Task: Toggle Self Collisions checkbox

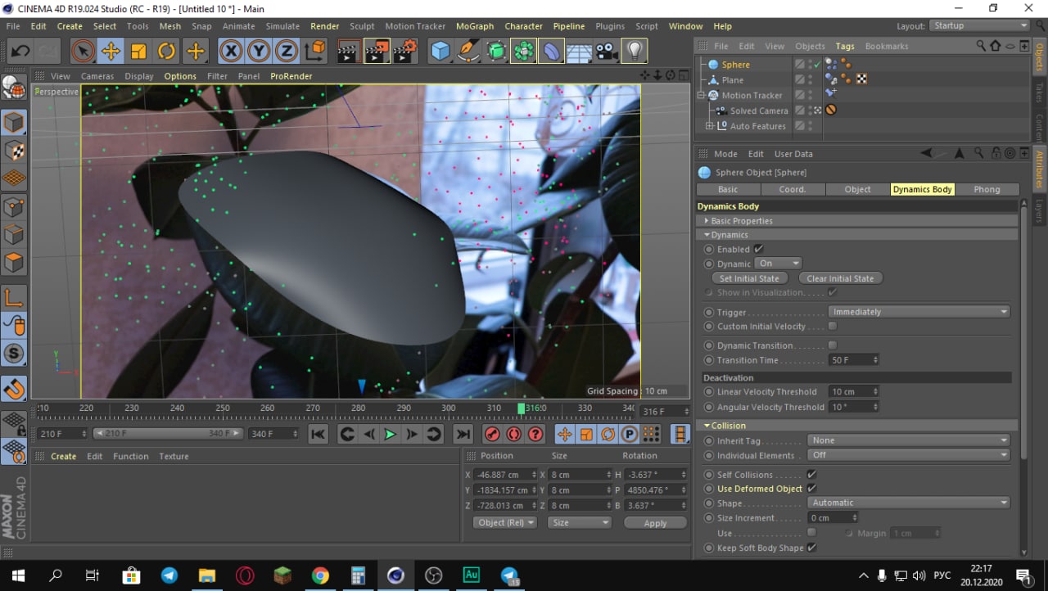Action: 811,474
